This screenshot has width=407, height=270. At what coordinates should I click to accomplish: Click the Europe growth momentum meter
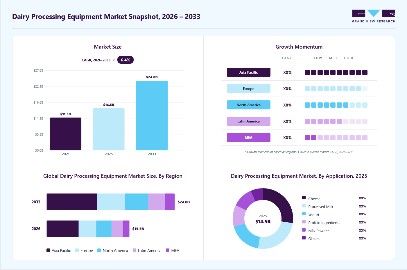[336, 89]
